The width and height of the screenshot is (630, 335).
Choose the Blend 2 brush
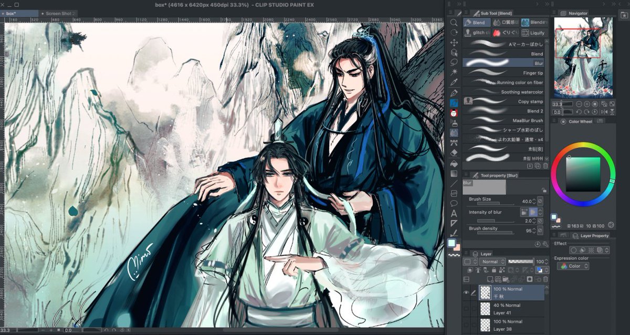[504, 111]
